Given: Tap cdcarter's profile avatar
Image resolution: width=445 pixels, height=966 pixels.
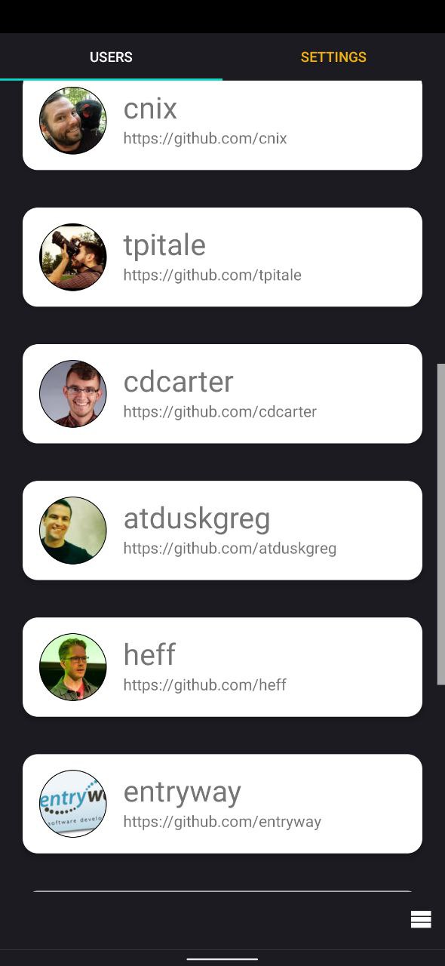Looking at the screenshot, I should coord(73,393).
